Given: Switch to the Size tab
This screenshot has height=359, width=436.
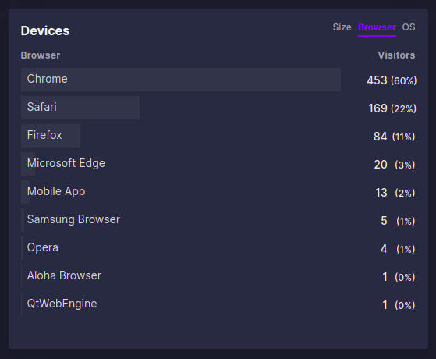Looking at the screenshot, I should pyautogui.click(x=342, y=27).
